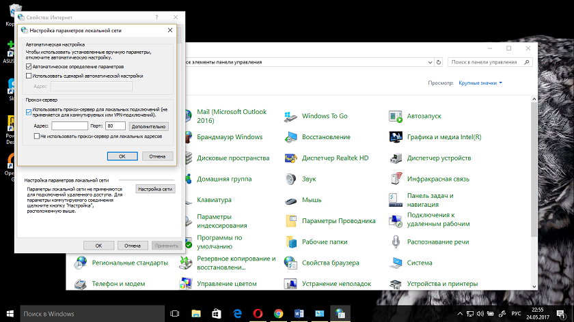
Task: Open the РУС language selector in tray
Action: pyautogui.click(x=517, y=313)
